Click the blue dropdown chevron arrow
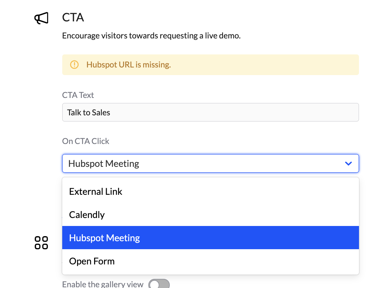Screen dimensions: 372x288 (x=348, y=163)
